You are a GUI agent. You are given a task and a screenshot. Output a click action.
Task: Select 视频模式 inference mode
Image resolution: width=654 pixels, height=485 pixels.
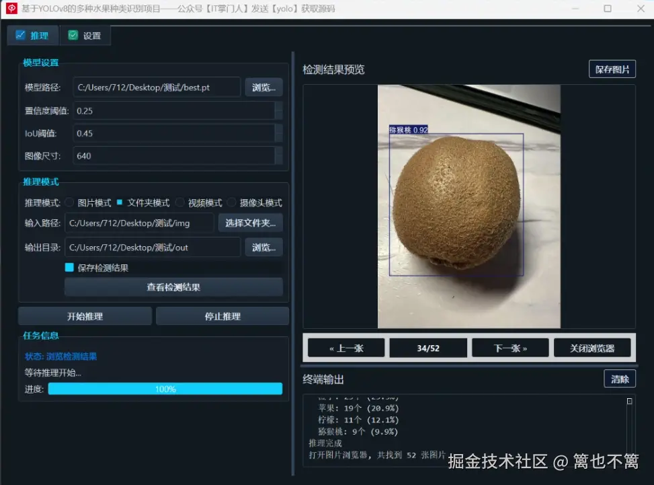(x=179, y=201)
